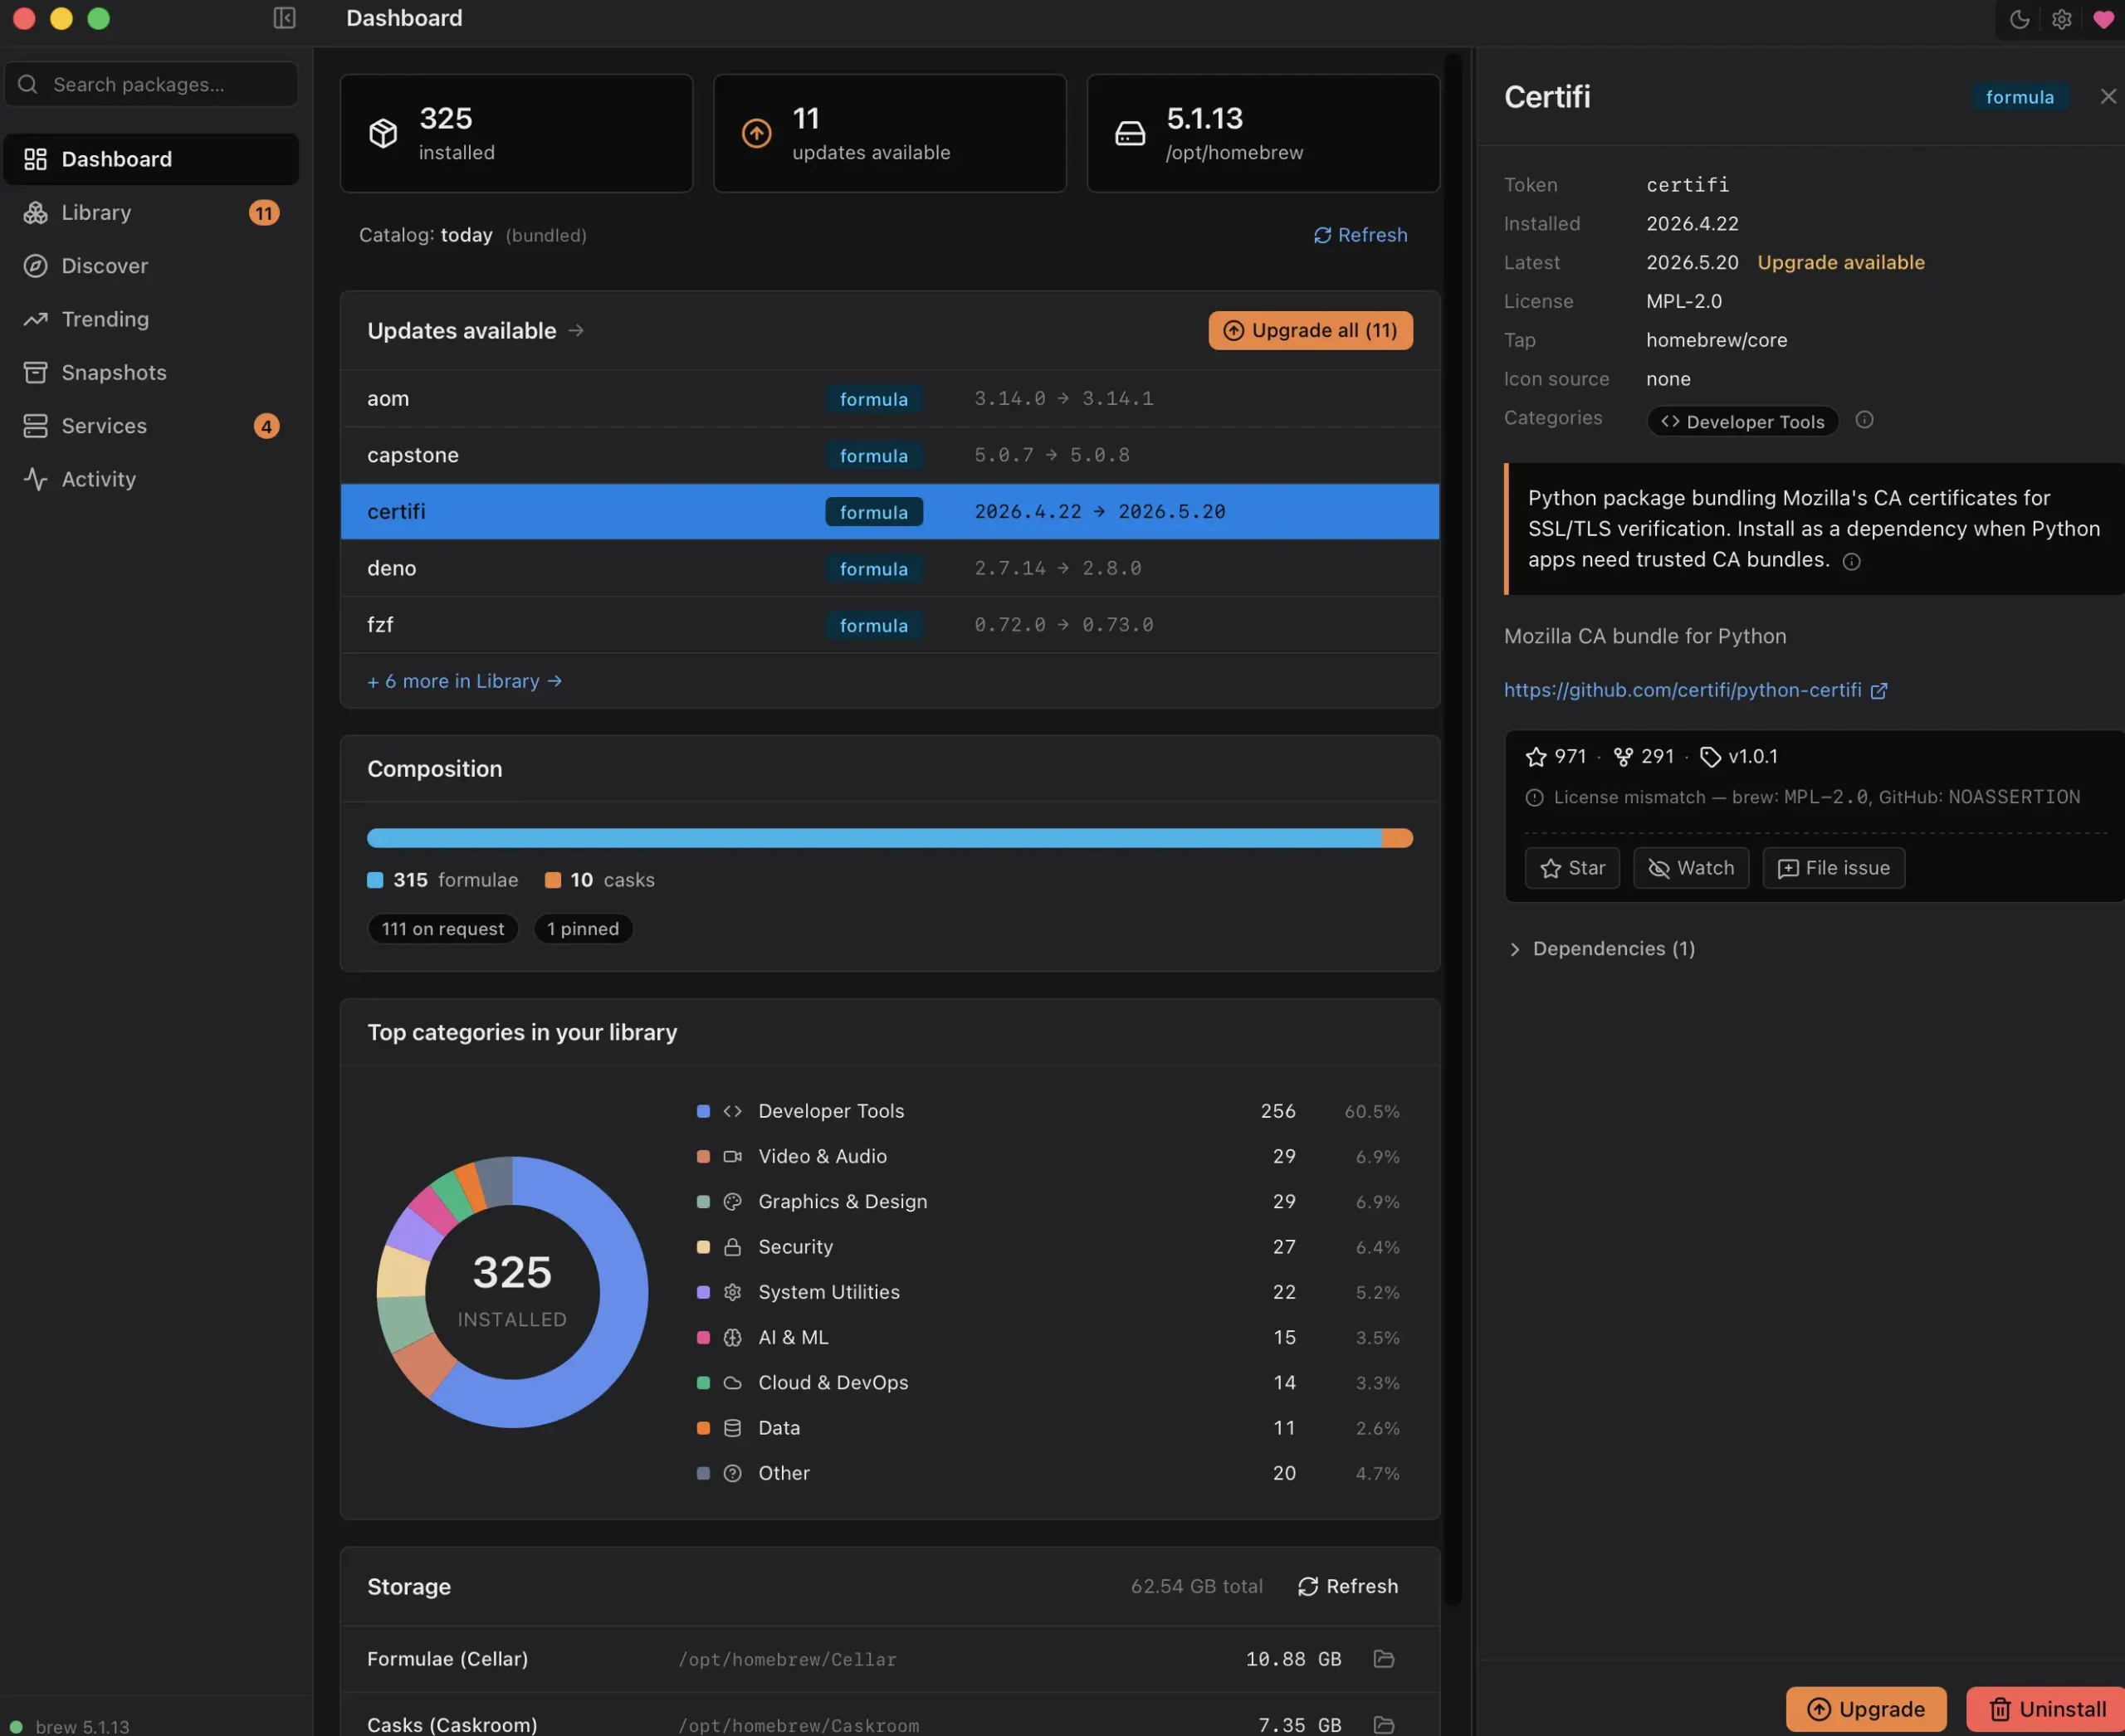Image resolution: width=2125 pixels, height=1736 pixels.
Task: Click Security lock icon
Action: pyautogui.click(x=732, y=1247)
